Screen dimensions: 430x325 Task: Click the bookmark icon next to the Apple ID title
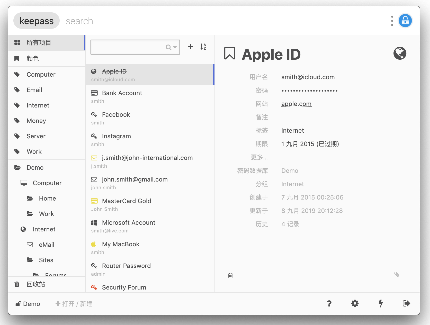[229, 53]
